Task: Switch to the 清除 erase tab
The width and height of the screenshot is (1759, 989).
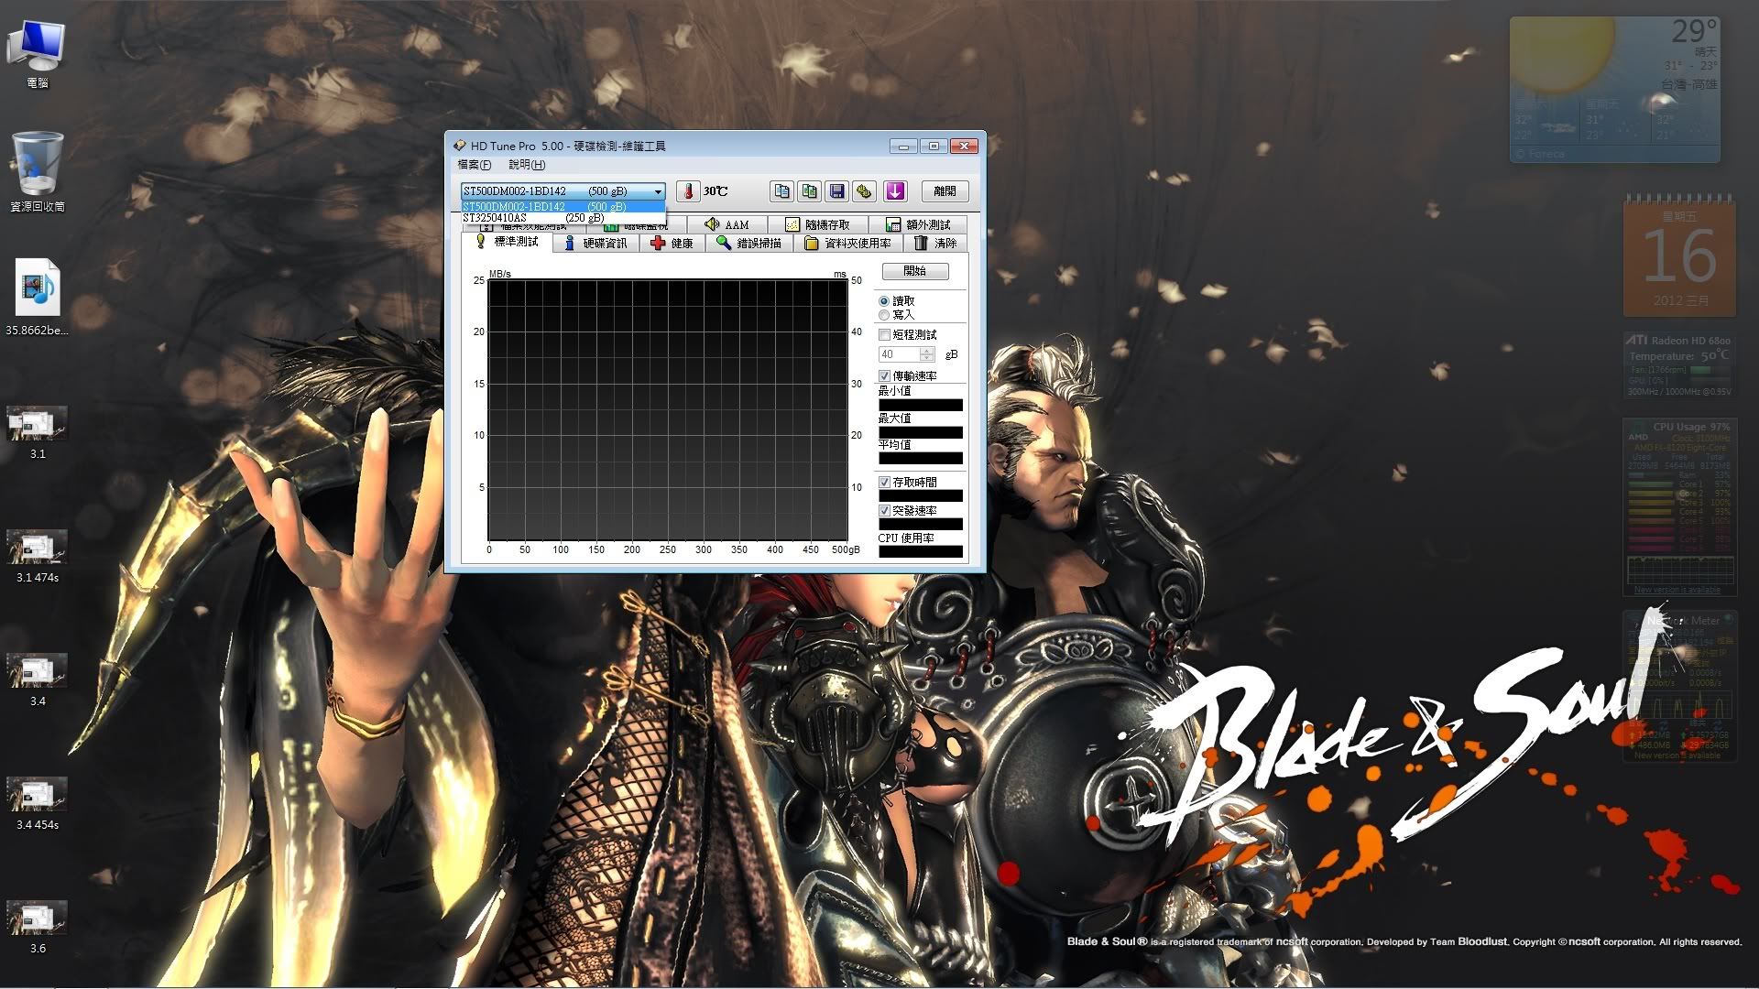Action: 935,244
